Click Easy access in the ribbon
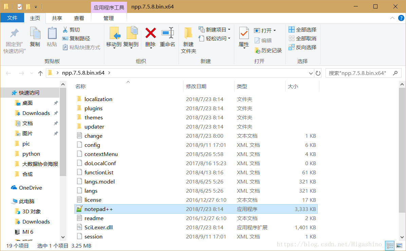This screenshot has height=251, width=406. pos(215,39)
